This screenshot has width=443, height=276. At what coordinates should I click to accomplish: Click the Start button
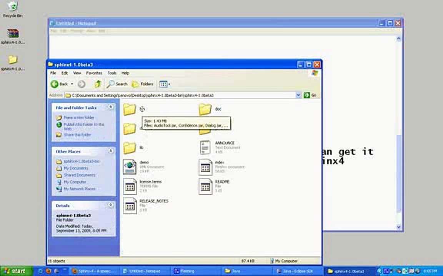16,271
